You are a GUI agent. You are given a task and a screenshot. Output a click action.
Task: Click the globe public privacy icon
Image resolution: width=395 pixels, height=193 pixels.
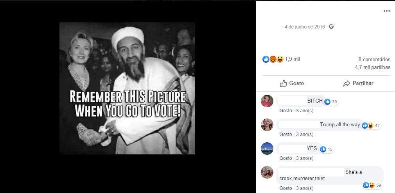pyautogui.click(x=331, y=27)
